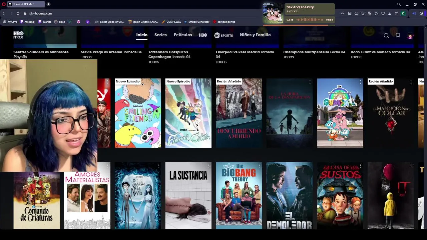Click the media player waveform progress bar
This screenshot has height=240, width=427.
(310, 20)
